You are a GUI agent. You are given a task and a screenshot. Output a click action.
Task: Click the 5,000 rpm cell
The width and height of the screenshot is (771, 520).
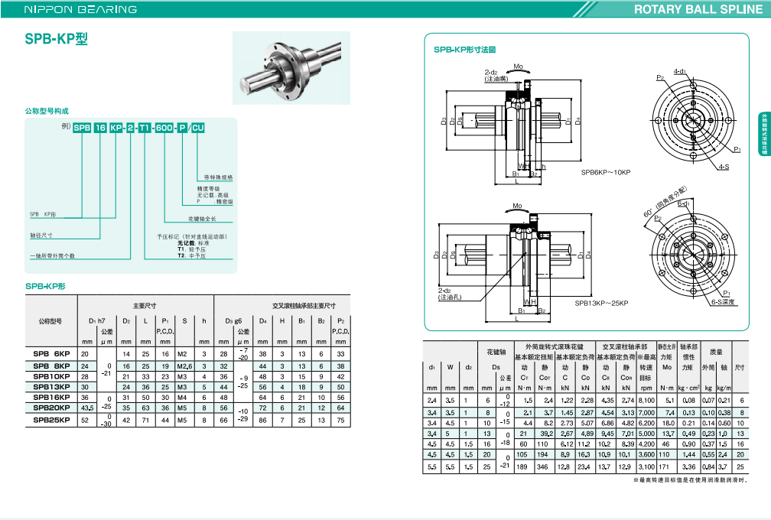tap(646, 434)
